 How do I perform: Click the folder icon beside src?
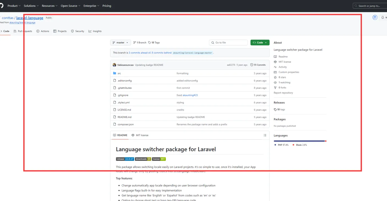115,73
